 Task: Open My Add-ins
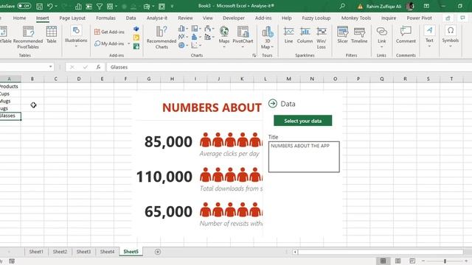[x=109, y=43]
